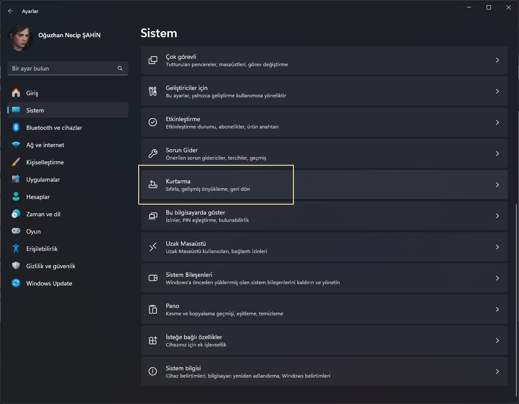Click the Sistem bilgisi info icon
This screenshot has height=404, width=519.
(153, 372)
